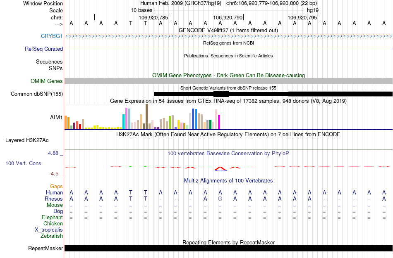Image resolution: width=393 pixels, height=258 pixels.
Task: Click the magenta bar in GTEx chart
Action: point(219,122)
